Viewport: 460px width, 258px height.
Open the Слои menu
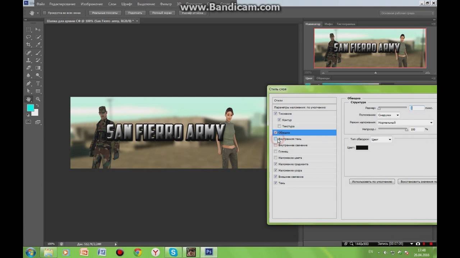click(x=112, y=4)
